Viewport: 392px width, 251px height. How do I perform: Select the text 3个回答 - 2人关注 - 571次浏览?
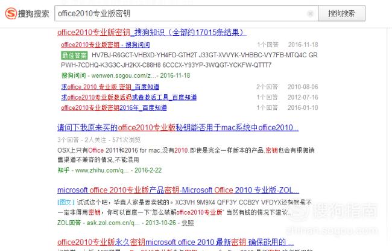tap(99, 140)
